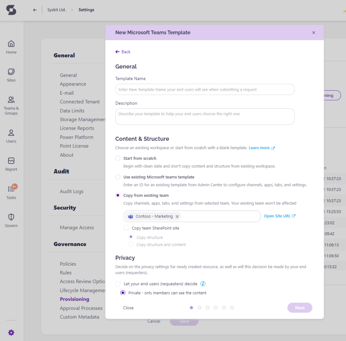Open Tasks with 9+ badge
Screen dimensions: 346x341
11,192
